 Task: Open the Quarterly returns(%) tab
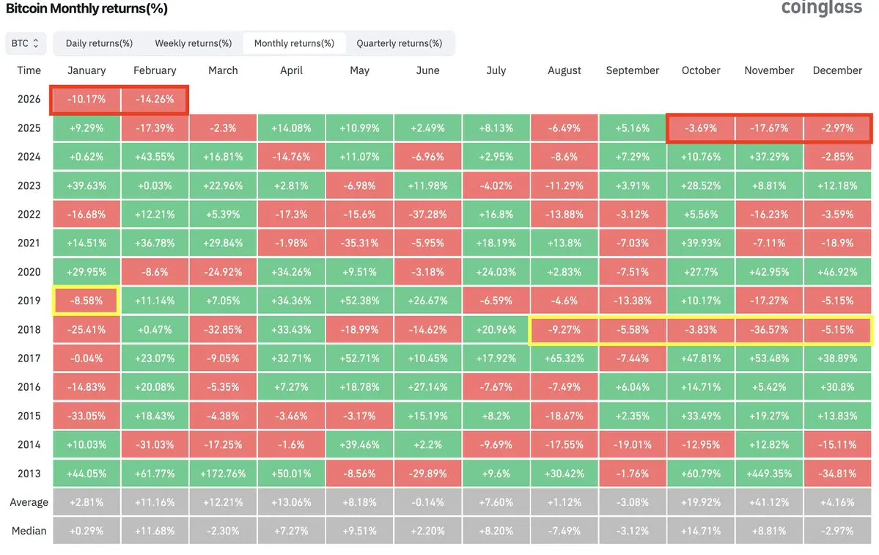coord(400,43)
